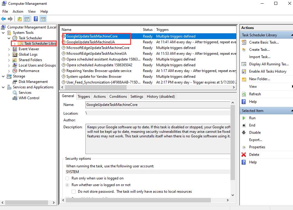The height and width of the screenshot is (210, 293).
Task: Select Repairing Yandex Browser update service task
Action: (149, 71)
